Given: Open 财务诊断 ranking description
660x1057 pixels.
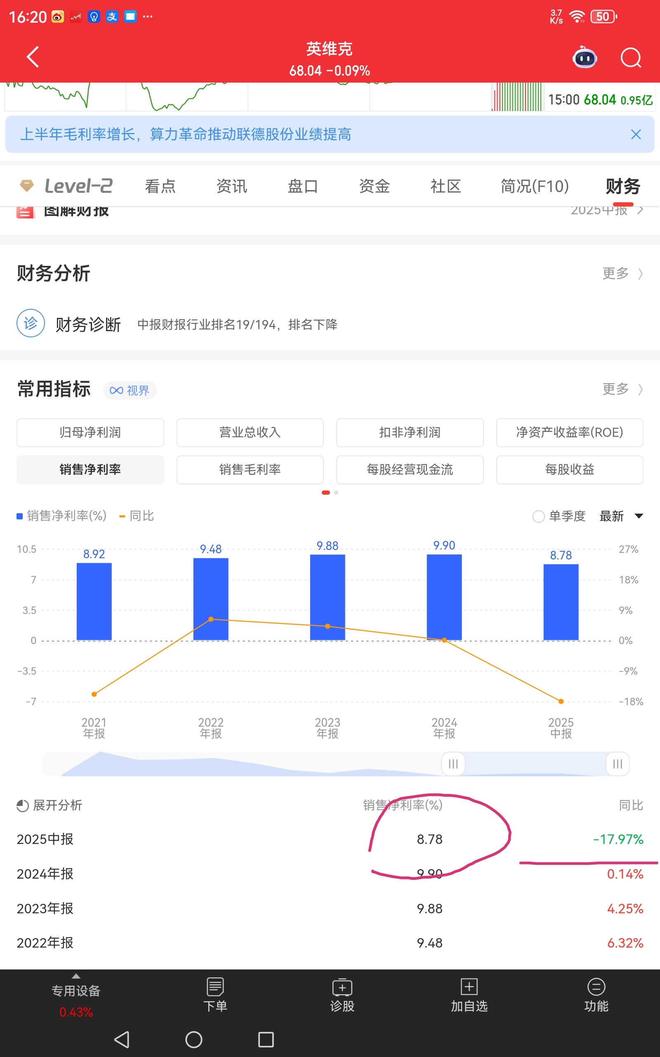Looking at the screenshot, I should pyautogui.click(x=238, y=325).
